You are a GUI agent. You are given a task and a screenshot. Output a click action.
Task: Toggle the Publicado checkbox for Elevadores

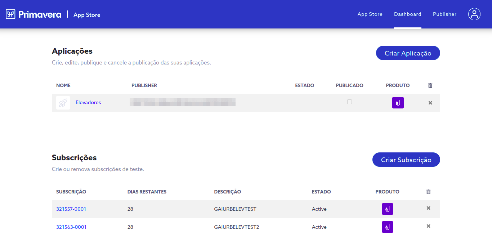(349, 102)
